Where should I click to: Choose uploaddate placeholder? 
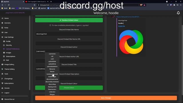point(52,62)
